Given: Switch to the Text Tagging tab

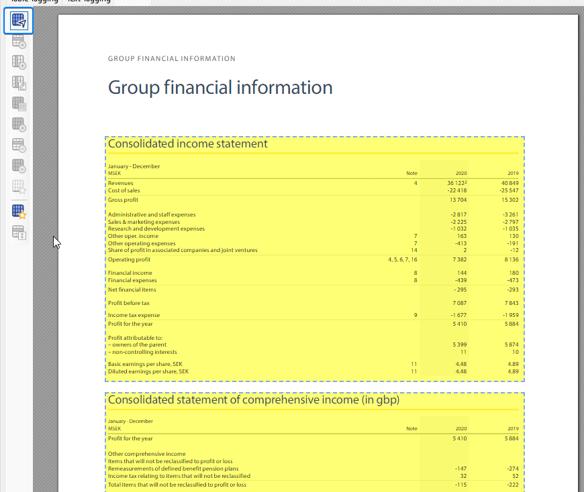Looking at the screenshot, I should click(89, 1).
